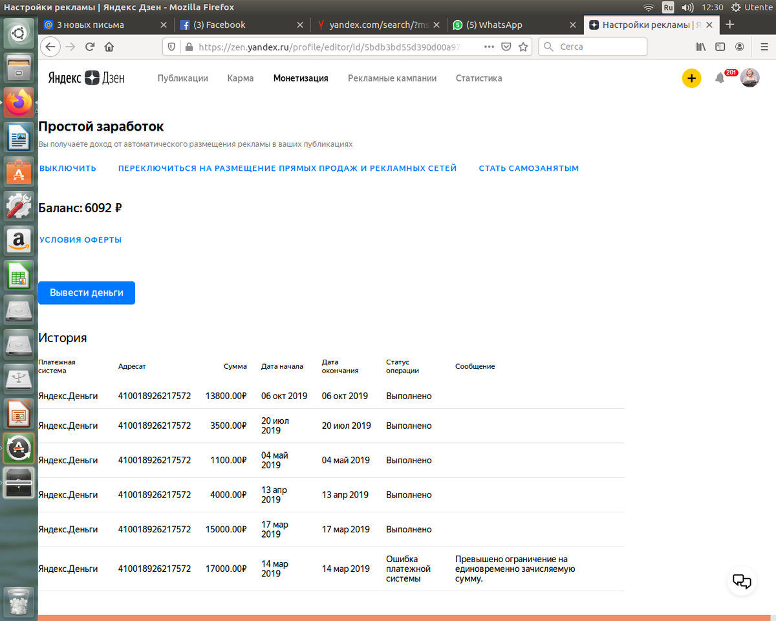The height and width of the screenshot is (621, 776).
Task: Open the Карма section
Action: point(241,78)
